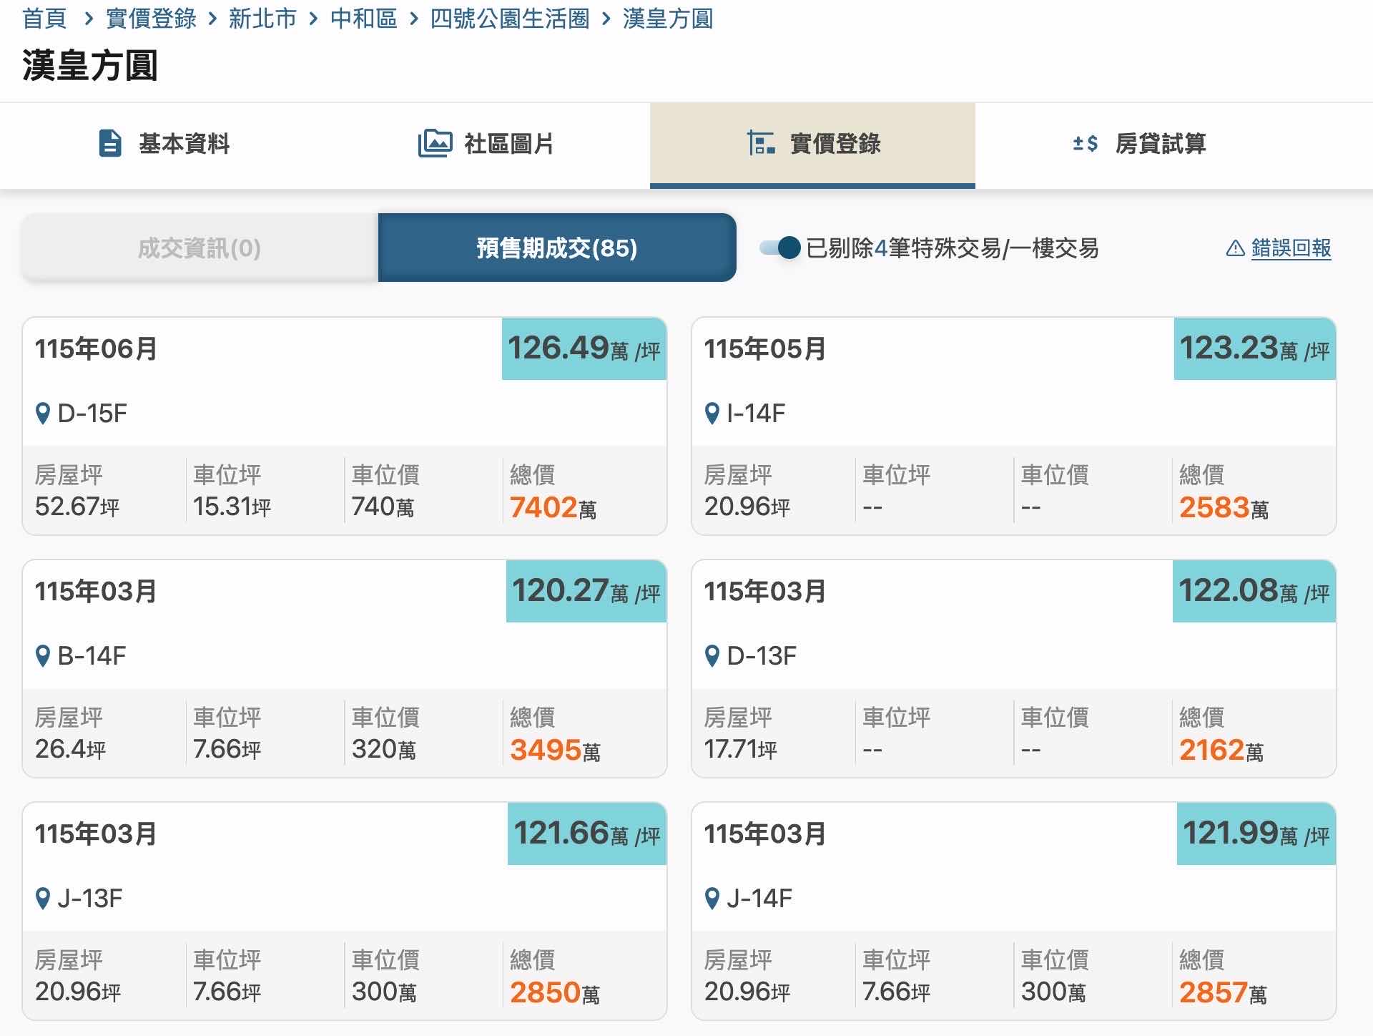This screenshot has height=1036, width=1373.
Task: Open the 基本資料 tab
Action: (x=163, y=145)
